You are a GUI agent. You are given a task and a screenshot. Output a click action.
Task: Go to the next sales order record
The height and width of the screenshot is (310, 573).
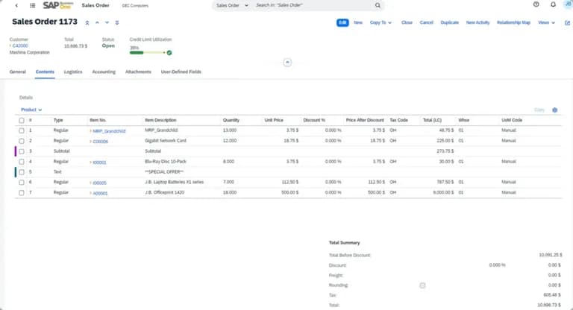(x=107, y=22)
